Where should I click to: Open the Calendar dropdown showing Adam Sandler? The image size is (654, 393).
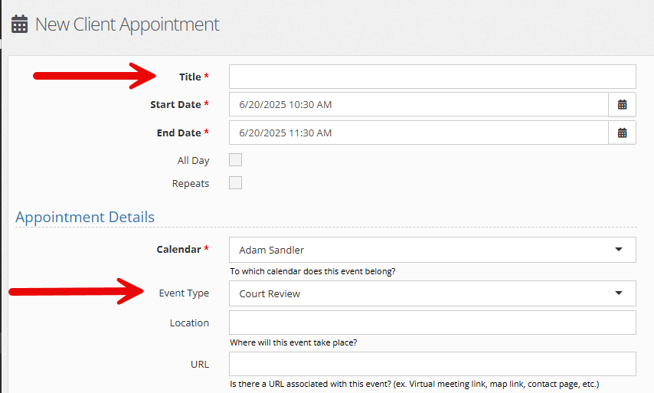pos(433,250)
